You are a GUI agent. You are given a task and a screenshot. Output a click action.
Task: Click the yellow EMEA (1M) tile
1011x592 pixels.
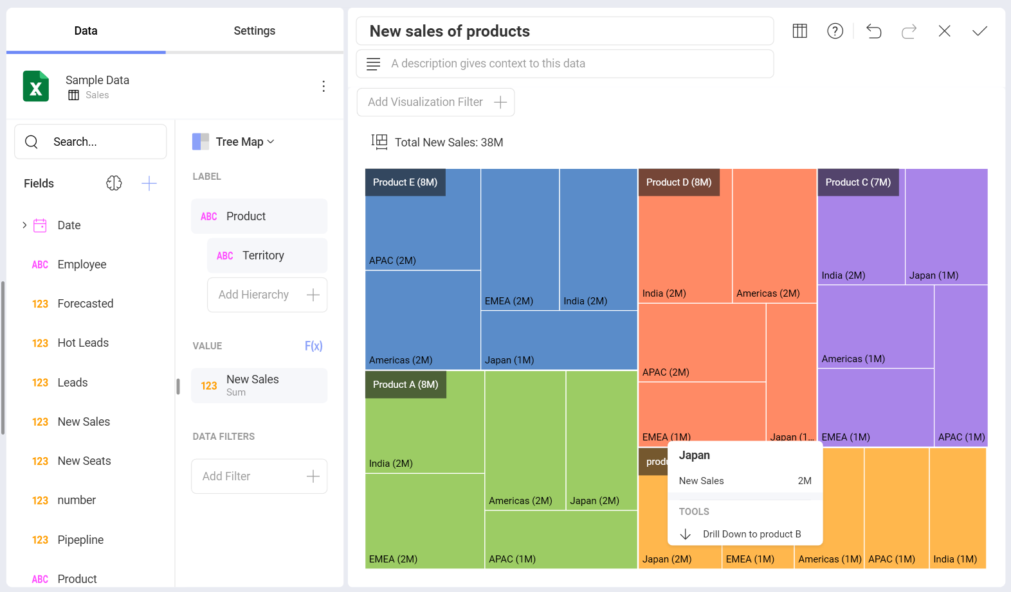(758, 556)
